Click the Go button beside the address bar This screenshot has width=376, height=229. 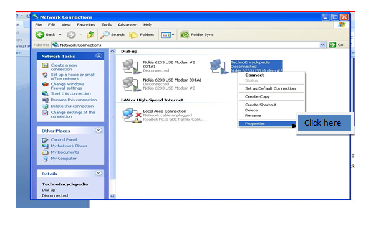pos(336,45)
